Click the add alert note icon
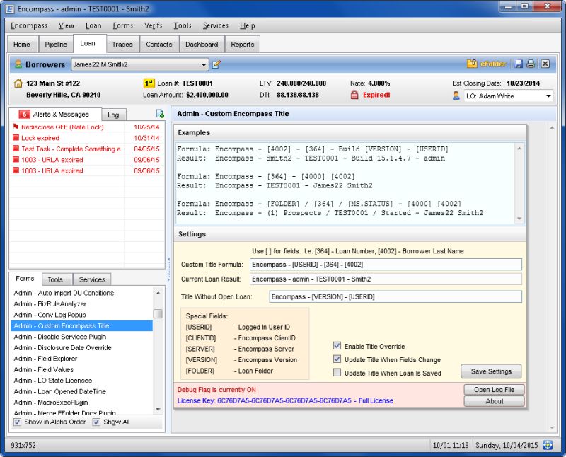 [160, 115]
